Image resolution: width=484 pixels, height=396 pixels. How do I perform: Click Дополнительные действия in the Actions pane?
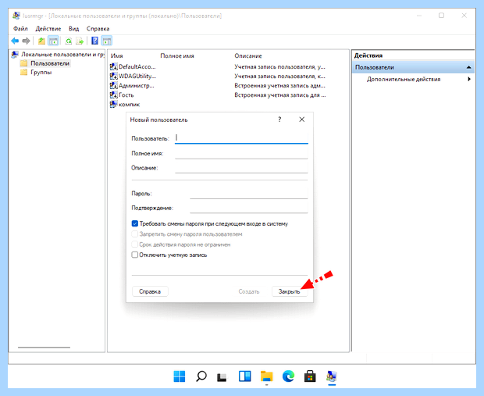pos(404,80)
